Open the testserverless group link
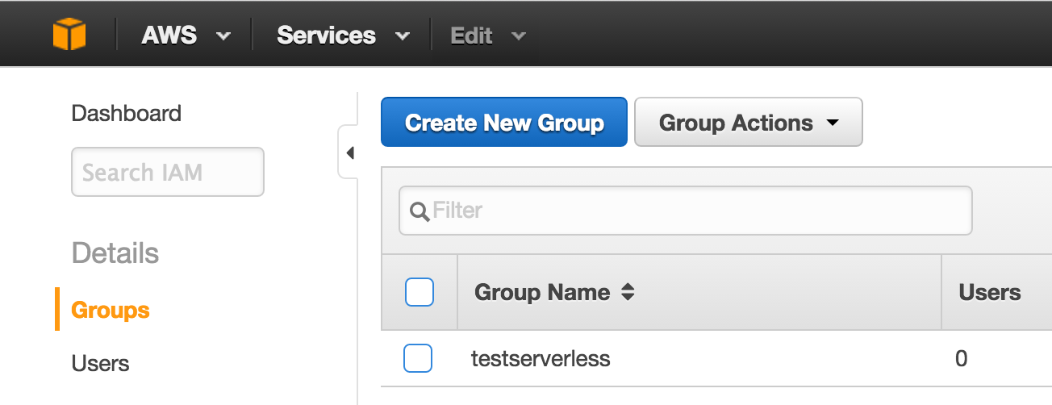Viewport: 1052px width, 405px height. (x=541, y=358)
